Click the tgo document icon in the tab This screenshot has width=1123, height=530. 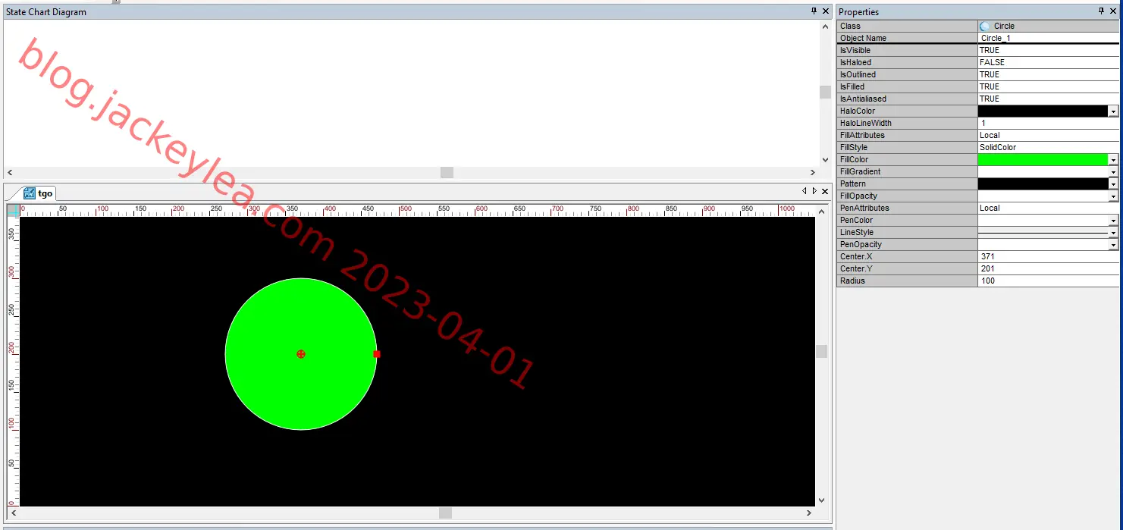click(x=30, y=193)
